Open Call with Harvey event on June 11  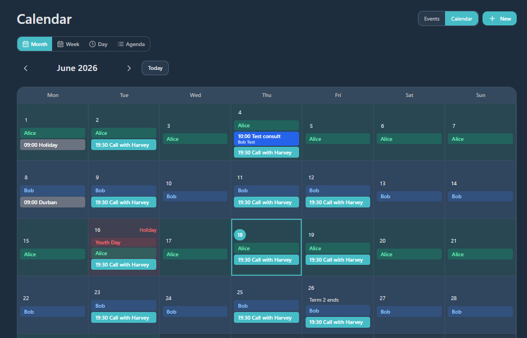pyautogui.click(x=266, y=202)
